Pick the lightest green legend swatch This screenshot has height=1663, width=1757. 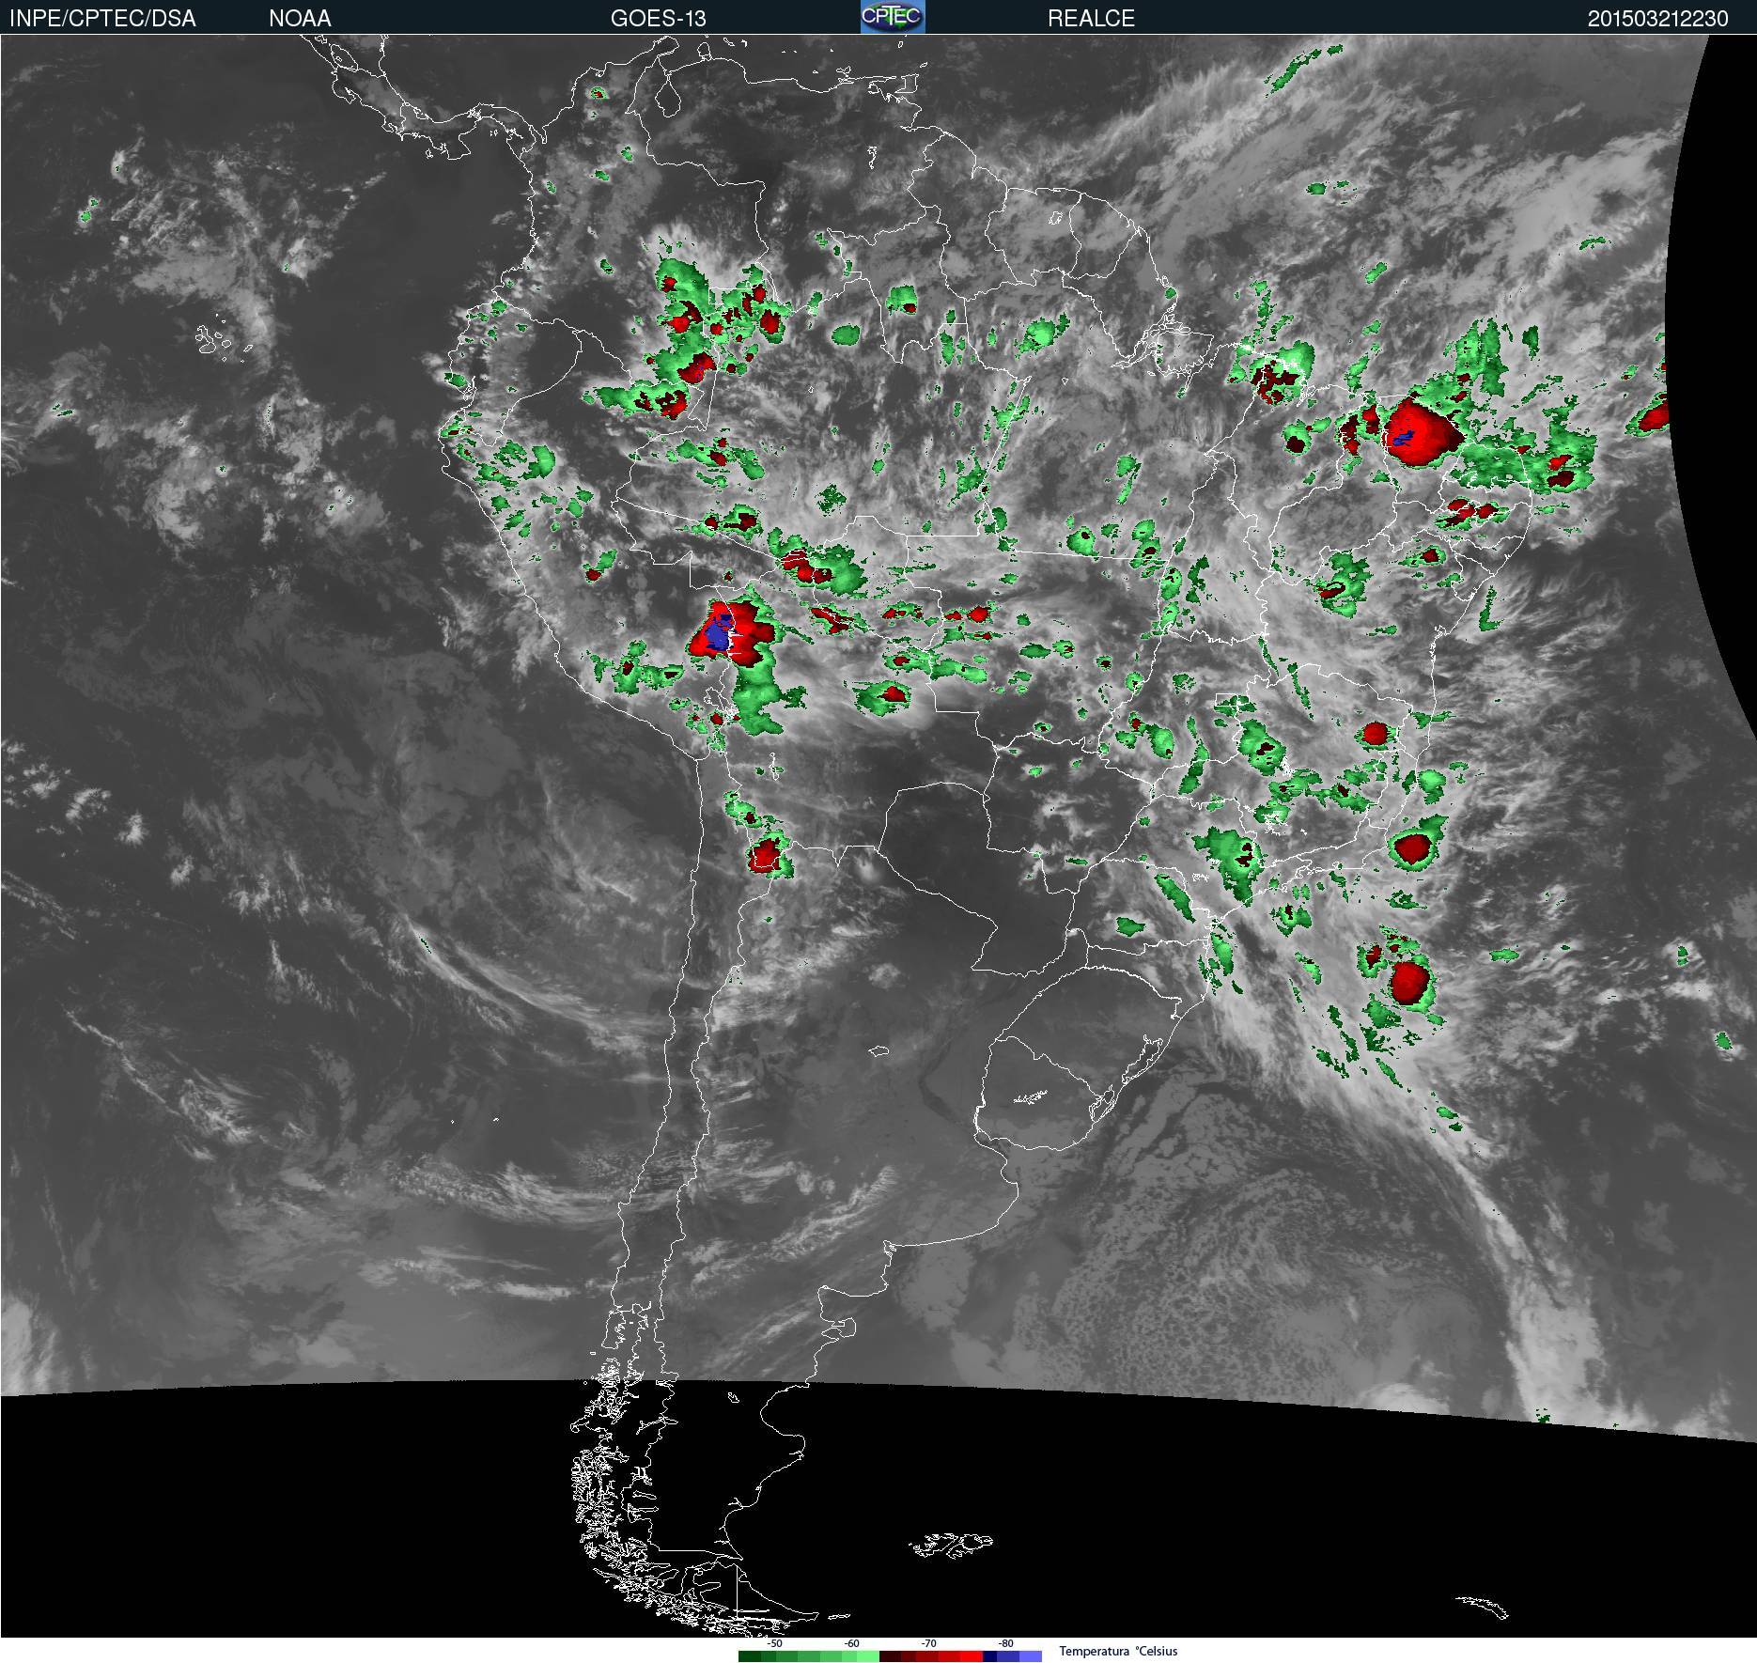(868, 1656)
